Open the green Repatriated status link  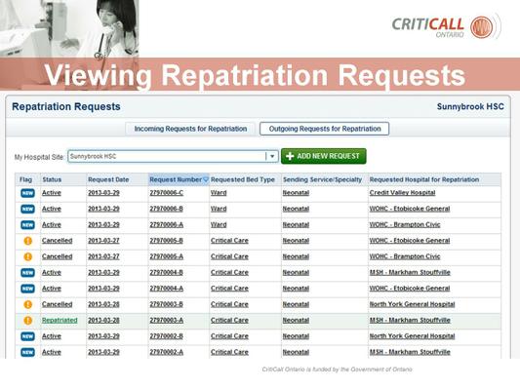pos(60,320)
